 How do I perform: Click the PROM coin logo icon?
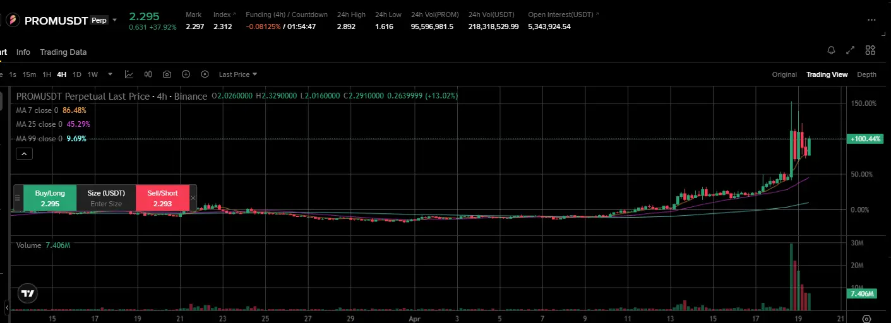(13, 21)
